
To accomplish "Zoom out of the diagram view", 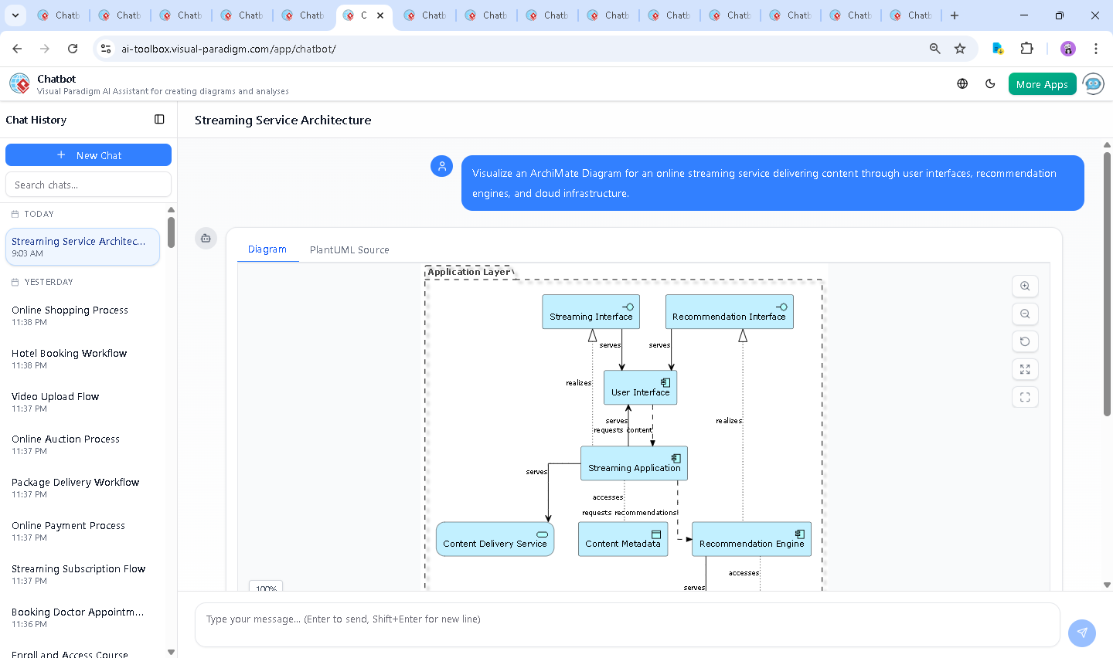I will click(x=1025, y=314).
